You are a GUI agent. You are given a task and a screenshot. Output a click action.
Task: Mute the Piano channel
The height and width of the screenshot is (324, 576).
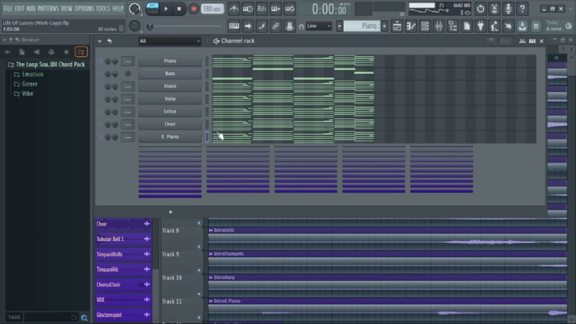[x=101, y=61]
